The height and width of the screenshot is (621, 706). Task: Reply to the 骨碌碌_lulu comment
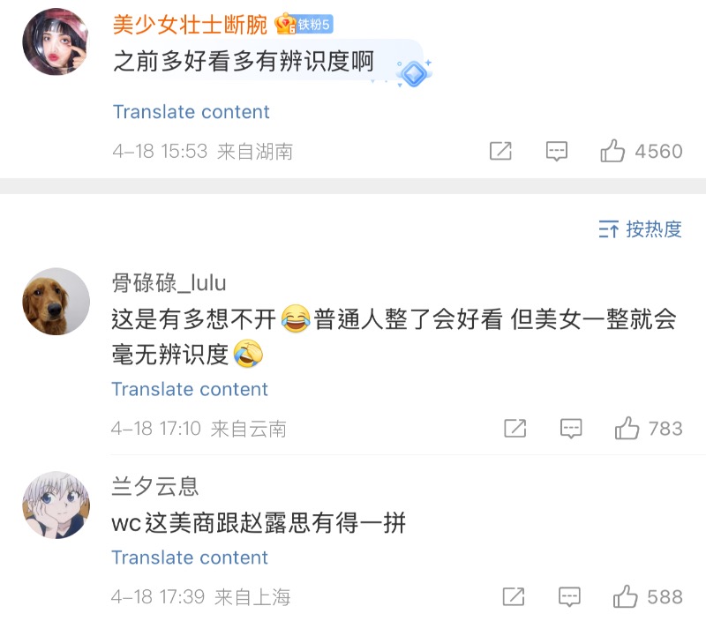coord(571,429)
